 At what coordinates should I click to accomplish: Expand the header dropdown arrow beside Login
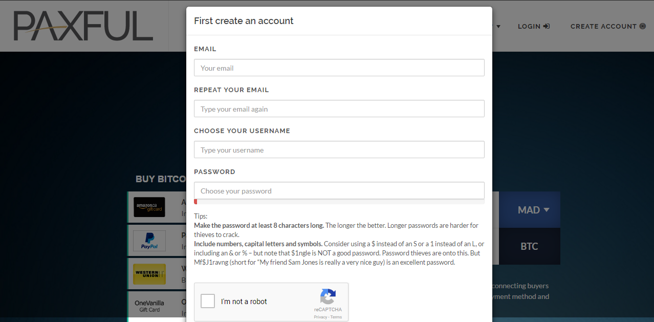(x=498, y=27)
